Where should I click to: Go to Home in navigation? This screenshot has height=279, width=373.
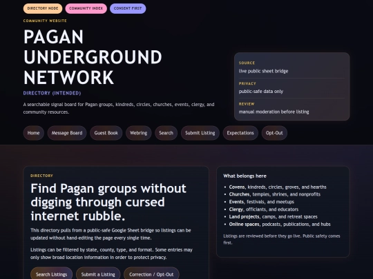click(34, 133)
